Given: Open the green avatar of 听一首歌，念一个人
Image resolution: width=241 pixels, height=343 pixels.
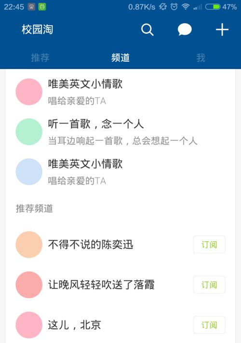Looking at the screenshot, I should click(x=29, y=132).
